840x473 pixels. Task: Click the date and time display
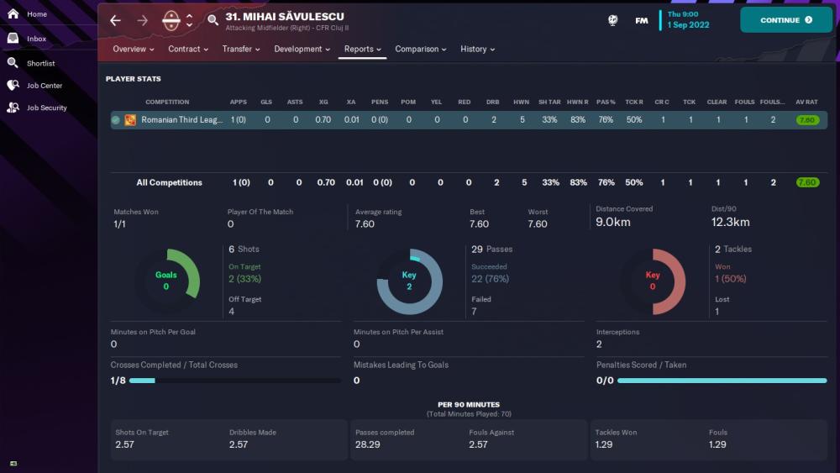[x=688, y=19]
